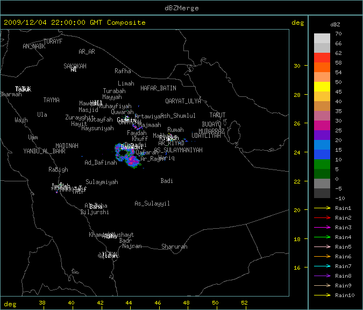Click the latitude 22 axis label

coord(297,182)
